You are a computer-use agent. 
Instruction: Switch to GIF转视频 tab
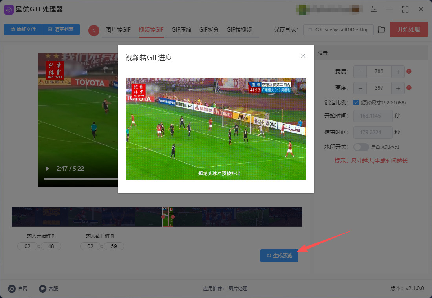tap(239, 30)
